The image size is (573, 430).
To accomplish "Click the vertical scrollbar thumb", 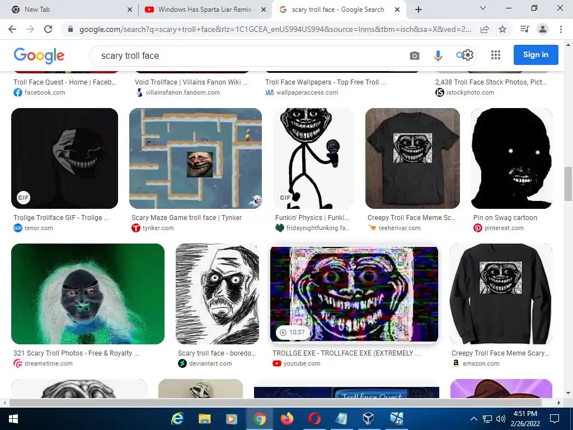I will [568, 184].
